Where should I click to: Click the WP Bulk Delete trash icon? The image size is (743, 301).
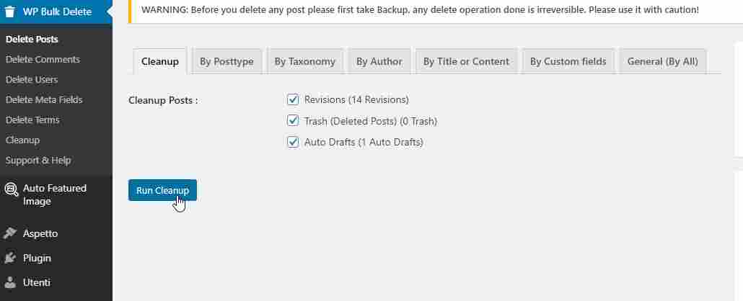(10, 12)
